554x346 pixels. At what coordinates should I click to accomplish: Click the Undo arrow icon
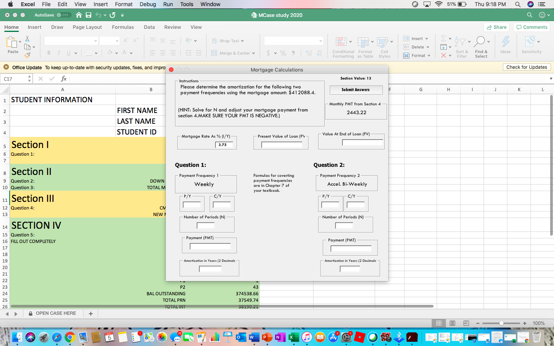(98, 15)
